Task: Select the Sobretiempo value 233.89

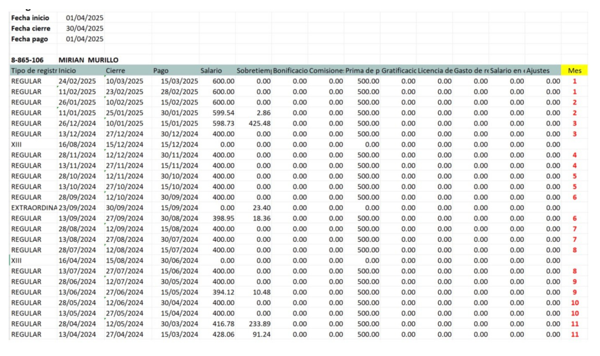Action: (260, 324)
